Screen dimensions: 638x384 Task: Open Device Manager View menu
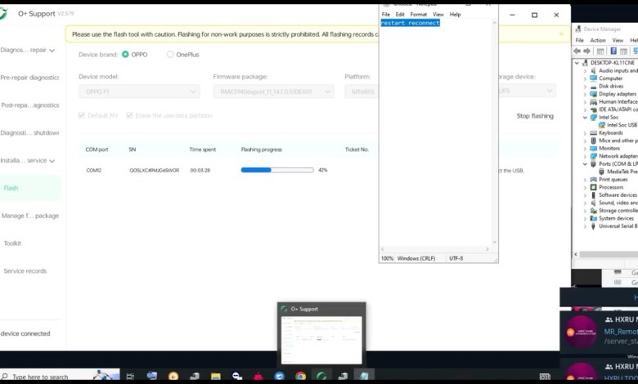(618, 40)
